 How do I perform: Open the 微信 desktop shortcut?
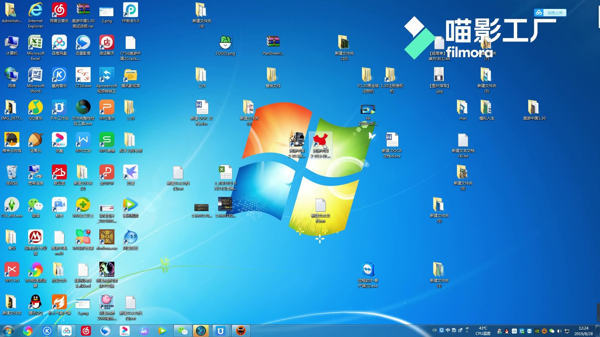(x=35, y=208)
